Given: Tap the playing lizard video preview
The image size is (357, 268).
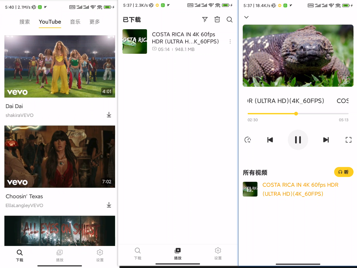Looking at the screenshot, I should point(298,56).
